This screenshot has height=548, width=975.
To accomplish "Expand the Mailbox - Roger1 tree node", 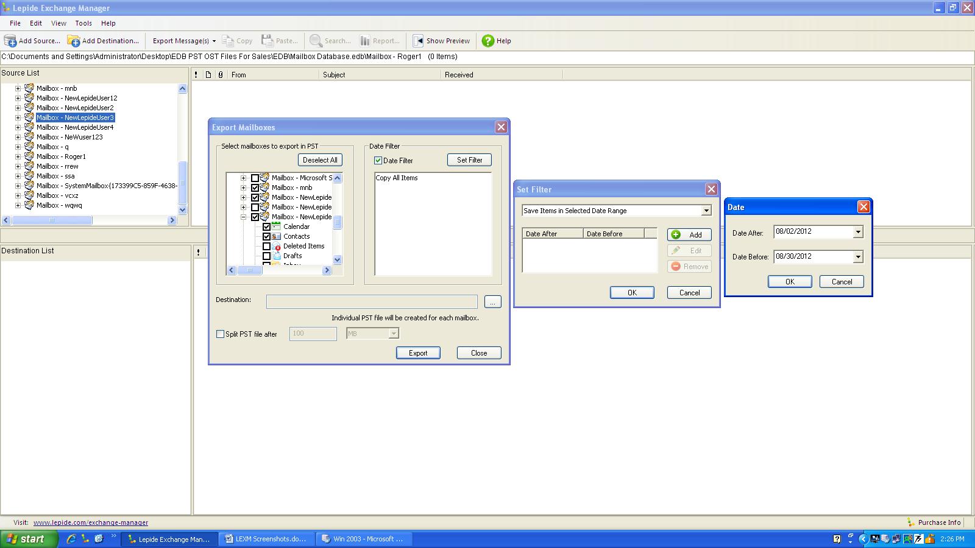I will pos(18,156).
